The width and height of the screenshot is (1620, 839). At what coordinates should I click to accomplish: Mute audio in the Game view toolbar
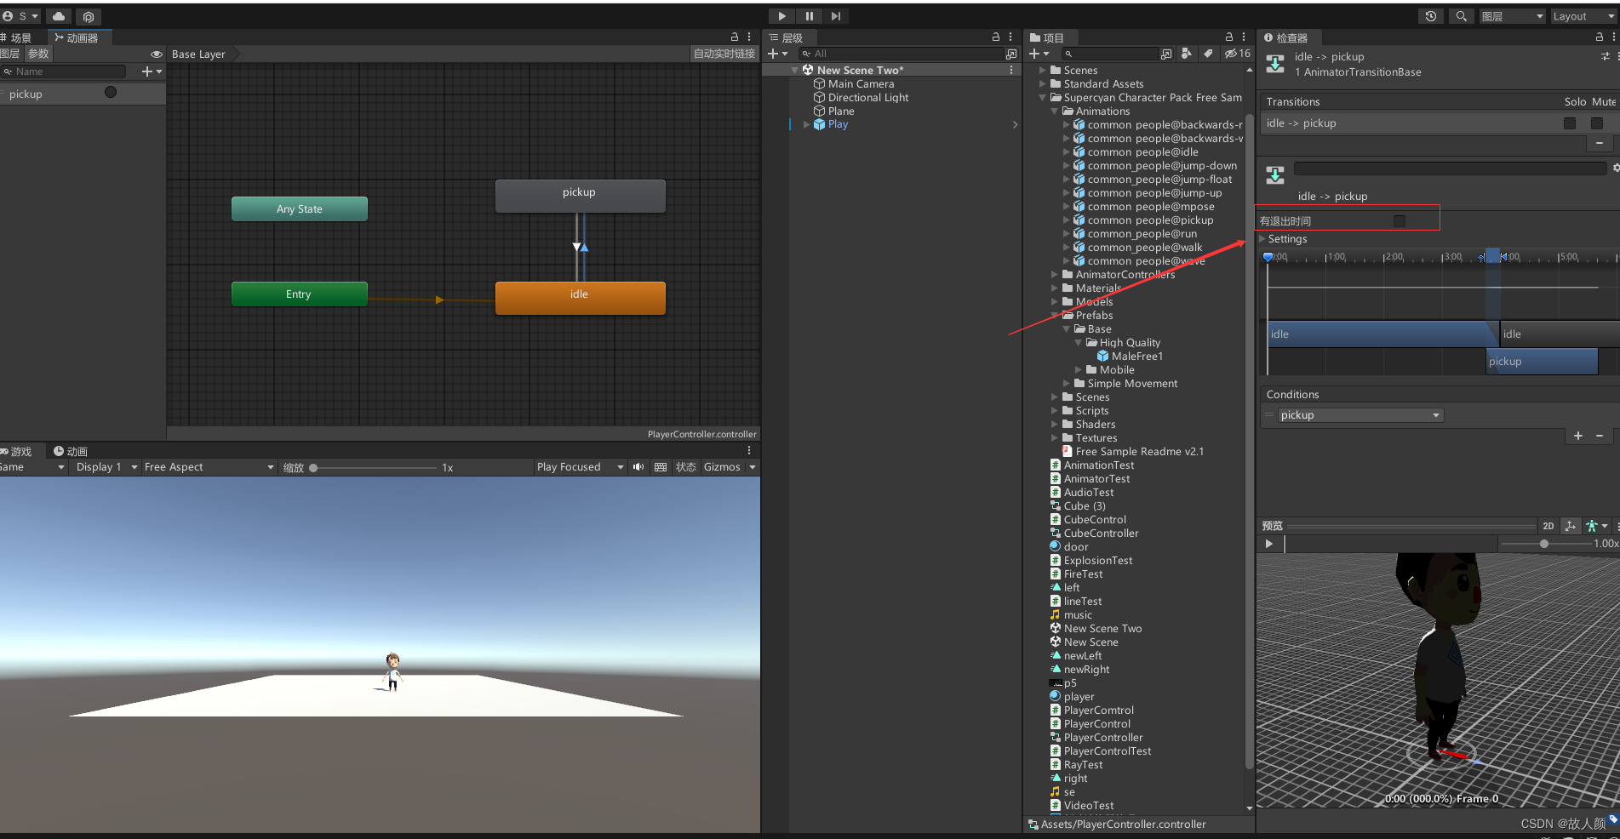click(638, 466)
